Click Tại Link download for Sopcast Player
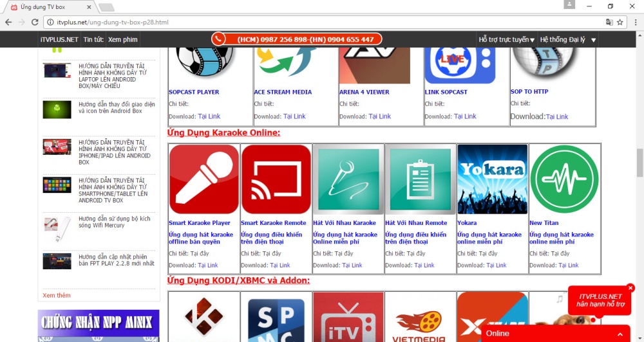 tap(209, 116)
